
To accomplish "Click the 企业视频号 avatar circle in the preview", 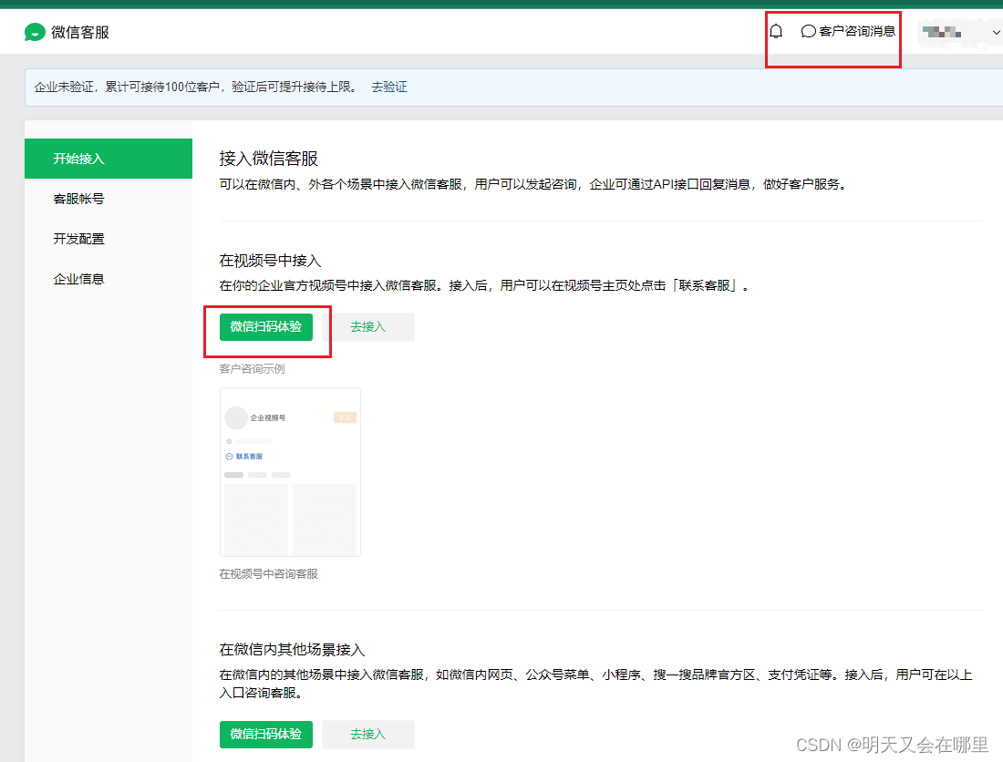I will [236, 417].
